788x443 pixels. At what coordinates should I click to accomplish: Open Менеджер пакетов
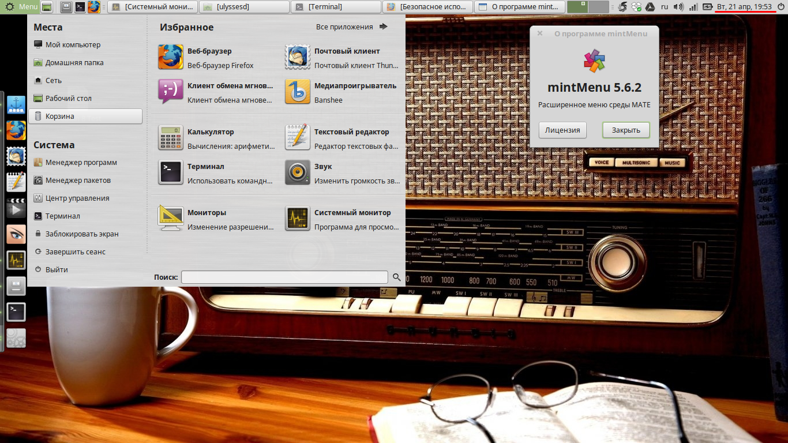click(x=85, y=180)
